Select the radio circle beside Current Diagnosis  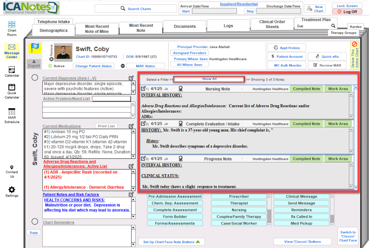(x=35, y=77)
